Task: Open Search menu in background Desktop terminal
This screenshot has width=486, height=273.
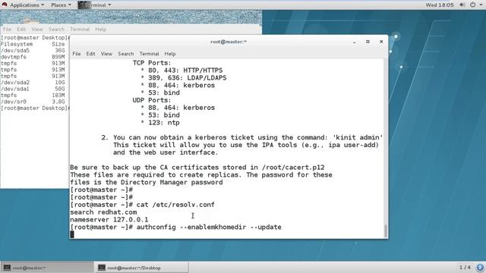Action: 56,29
